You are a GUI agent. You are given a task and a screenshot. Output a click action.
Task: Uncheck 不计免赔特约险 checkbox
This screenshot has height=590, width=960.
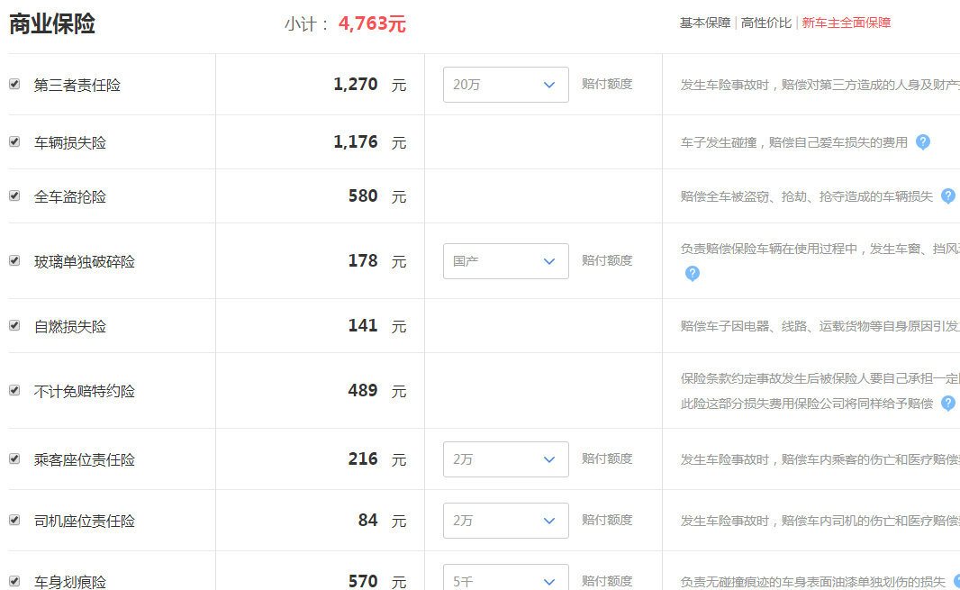click(x=14, y=390)
